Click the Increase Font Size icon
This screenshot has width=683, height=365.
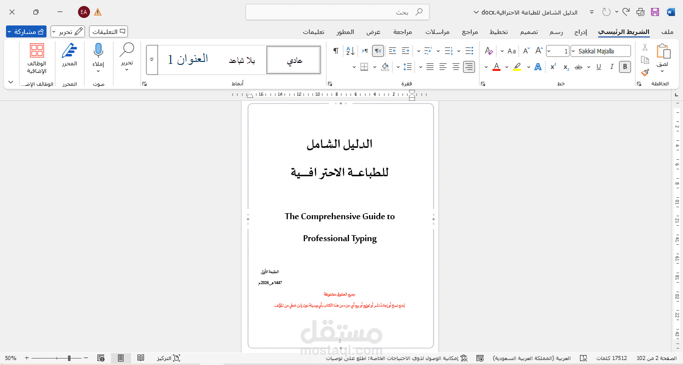tap(539, 51)
